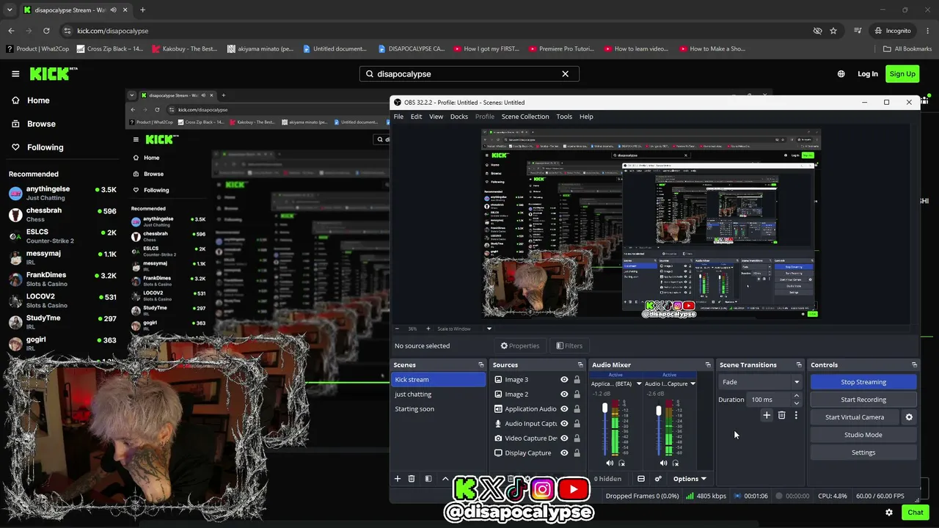Remove the selected scene with the trash icon
The image size is (939, 528).
click(x=412, y=479)
